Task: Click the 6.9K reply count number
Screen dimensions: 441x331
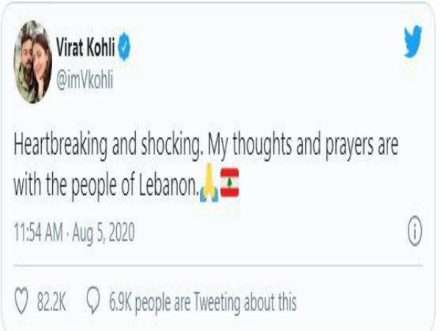Action: (120, 302)
